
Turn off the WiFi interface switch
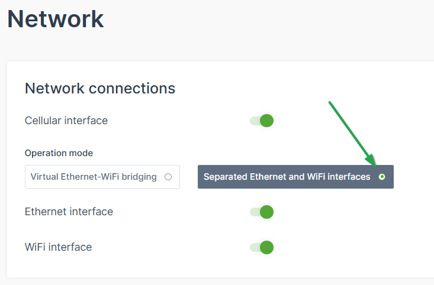[262, 247]
